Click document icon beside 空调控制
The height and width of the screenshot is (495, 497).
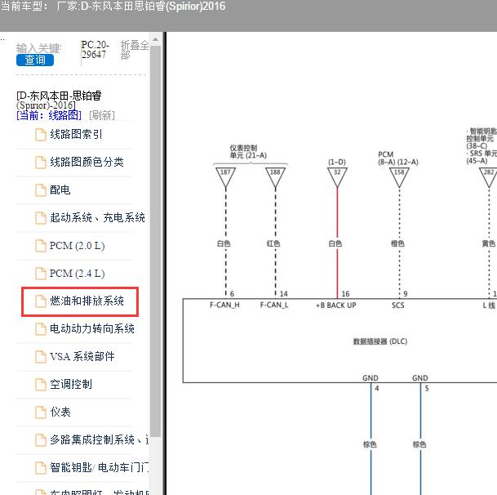[41, 384]
